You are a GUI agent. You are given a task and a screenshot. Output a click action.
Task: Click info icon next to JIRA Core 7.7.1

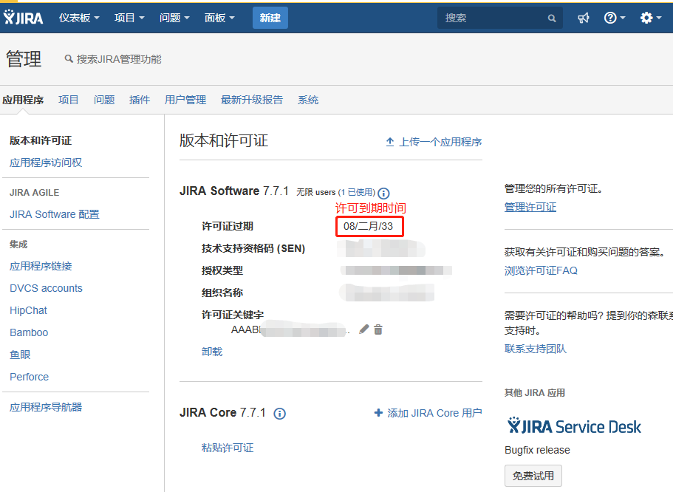(x=280, y=414)
